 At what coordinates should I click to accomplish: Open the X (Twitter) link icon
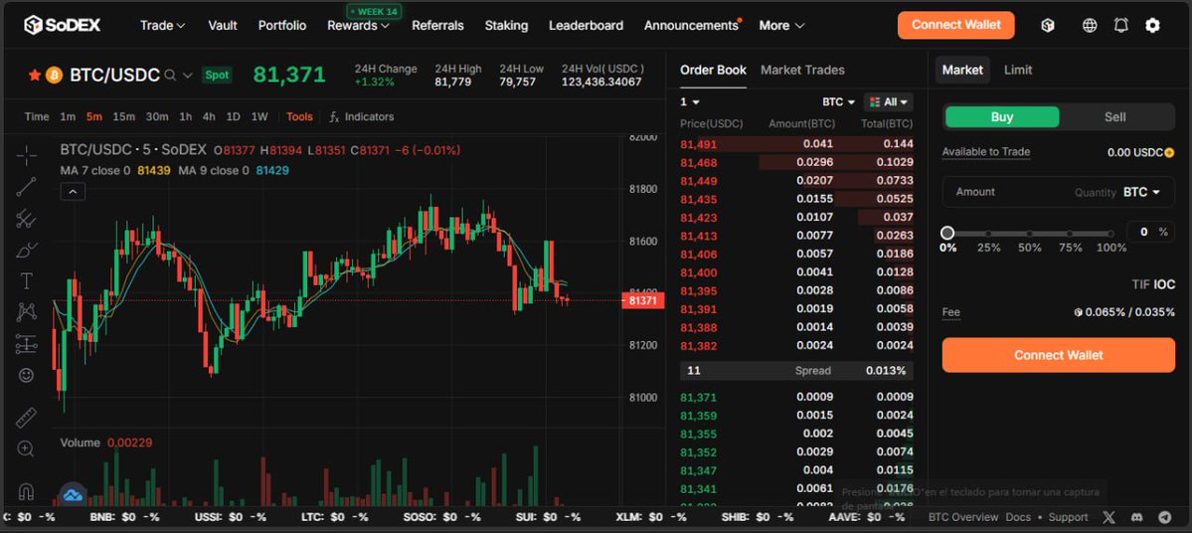(x=1108, y=517)
